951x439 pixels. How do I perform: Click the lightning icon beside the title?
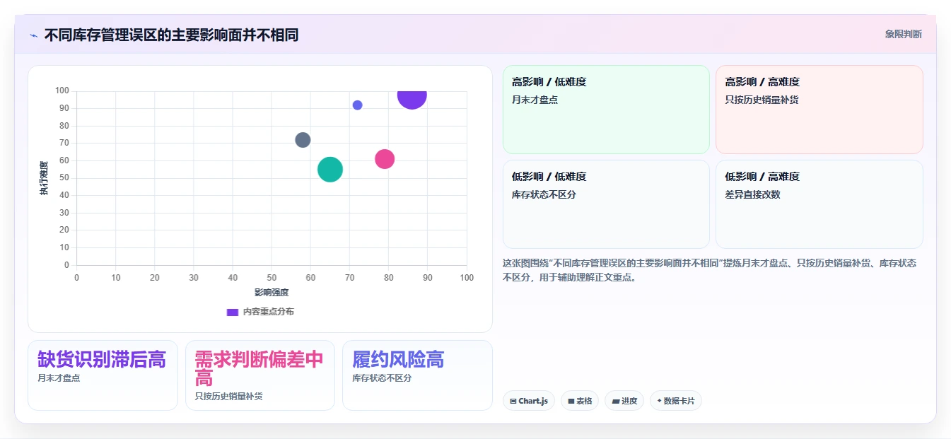tap(33, 35)
